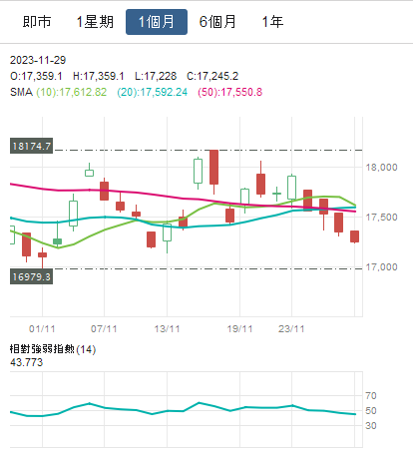Click the 18,000 price axis label
Image resolution: width=413 pixels, height=459 pixels.
point(381,168)
